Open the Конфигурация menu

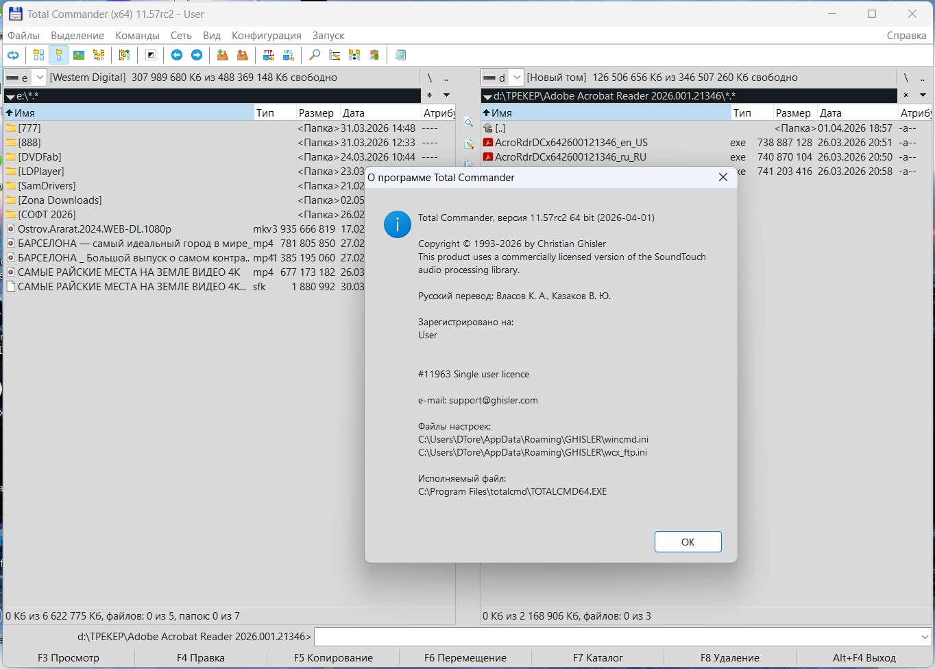[x=267, y=36]
